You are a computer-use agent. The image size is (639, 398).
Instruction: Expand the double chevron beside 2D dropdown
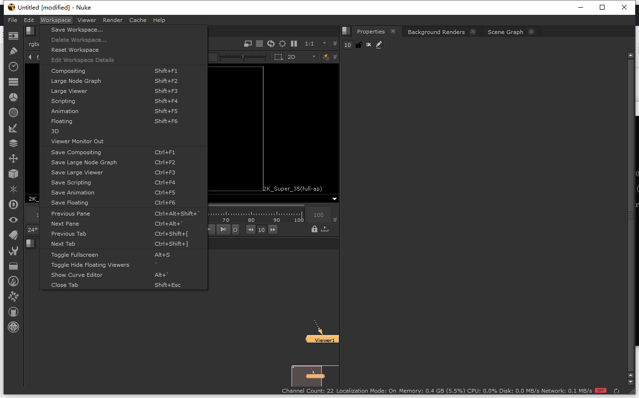335,57
